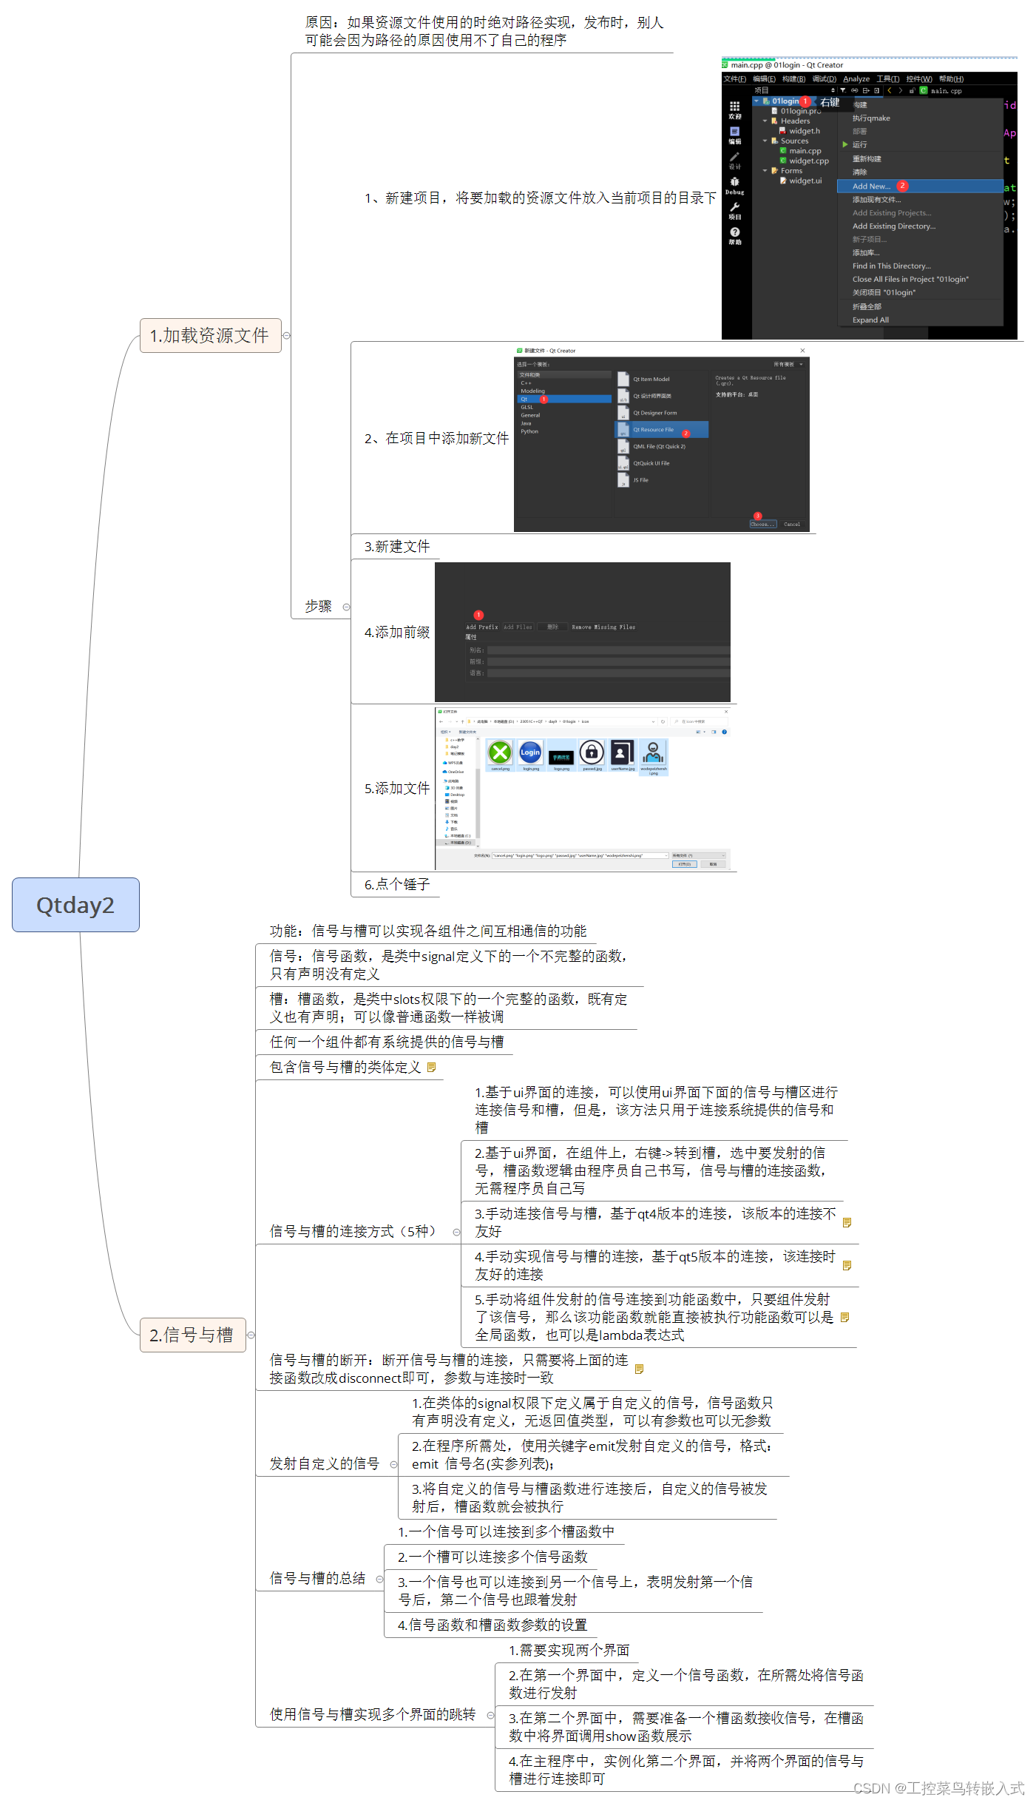The image size is (1036, 1803).
Task: Collapse the 发射自定义的信号 node
Action: click(393, 1464)
